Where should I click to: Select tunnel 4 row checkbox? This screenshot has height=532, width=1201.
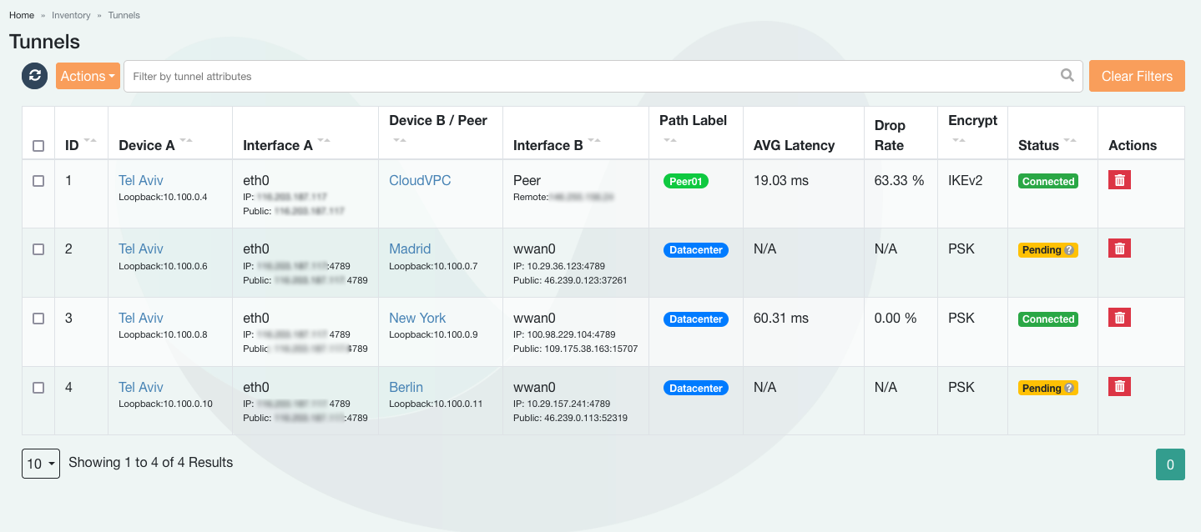(38, 388)
